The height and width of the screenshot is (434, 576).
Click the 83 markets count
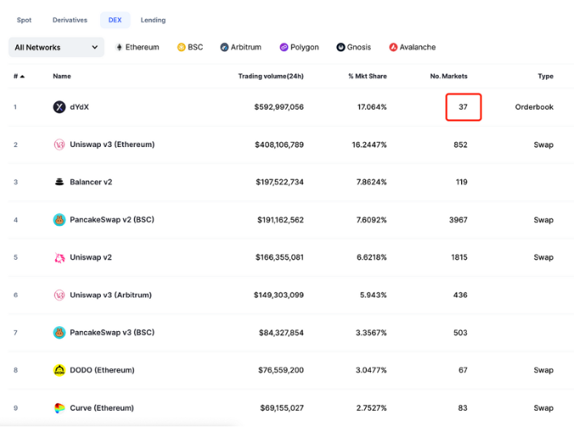tap(462, 408)
